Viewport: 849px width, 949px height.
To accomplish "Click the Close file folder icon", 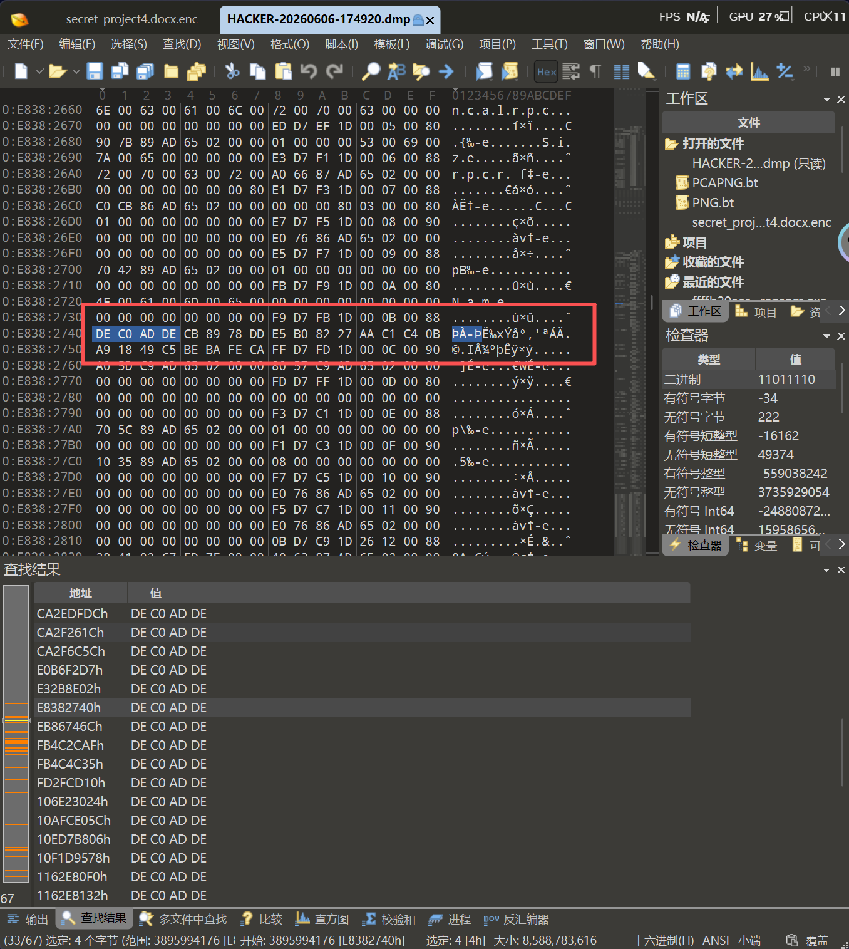I will (171, 71).
